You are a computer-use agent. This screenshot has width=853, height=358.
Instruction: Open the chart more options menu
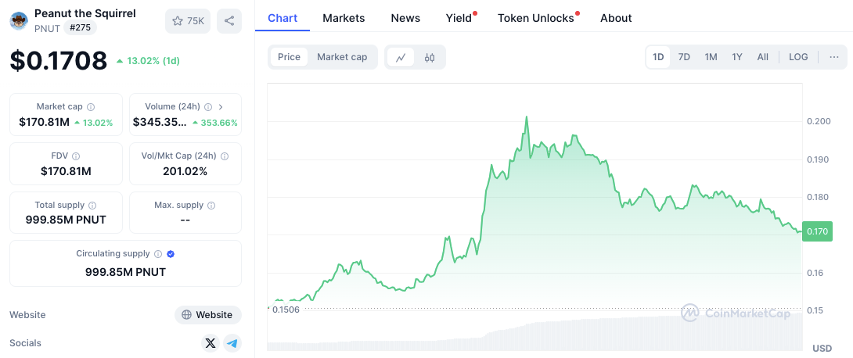click(x=834, y=57)
